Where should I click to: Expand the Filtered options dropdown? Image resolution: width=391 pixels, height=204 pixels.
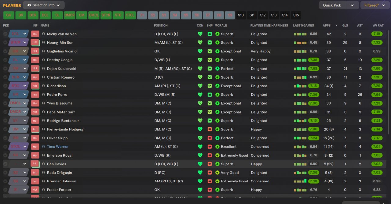(384, 5)
